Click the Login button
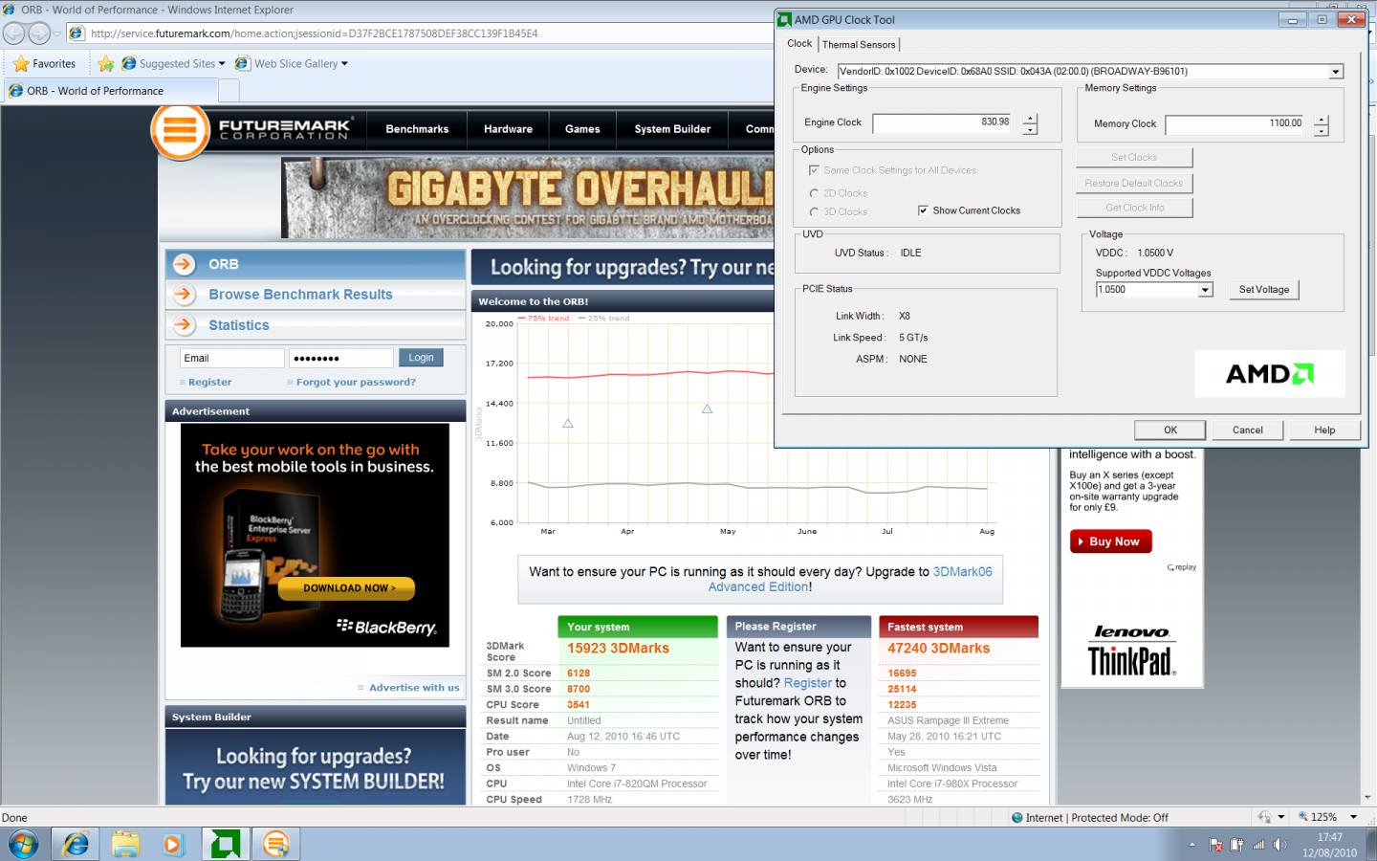This screenshot has width=1377, height=861. point(421,358)
